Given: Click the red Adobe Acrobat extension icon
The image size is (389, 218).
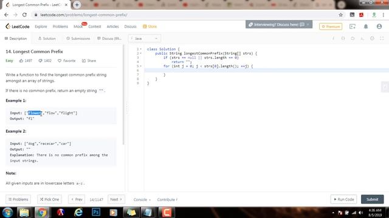Looking at the screenshot, I should click(x=361, y=15).
